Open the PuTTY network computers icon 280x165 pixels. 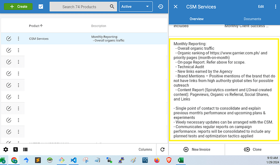pos(121,160)
